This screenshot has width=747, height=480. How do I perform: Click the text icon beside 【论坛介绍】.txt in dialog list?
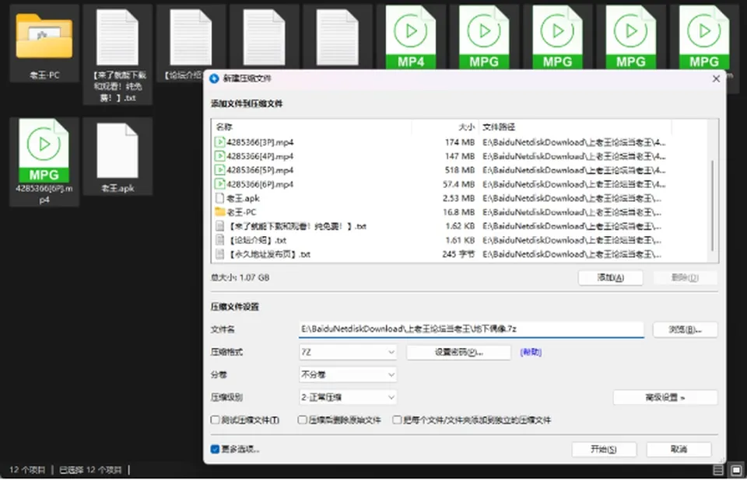click(219, 240)
